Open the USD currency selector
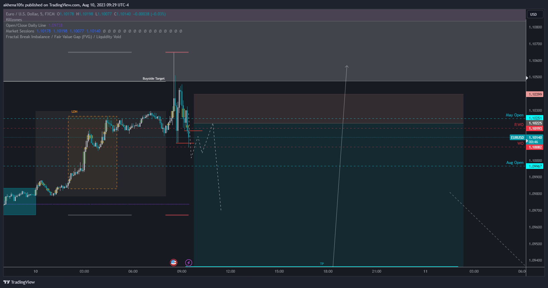Screen dimensions: 548x288 click(535, 14)
